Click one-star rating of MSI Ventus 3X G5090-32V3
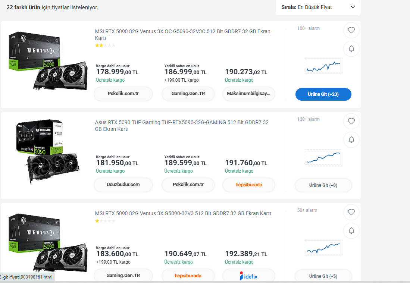The image size is (410, 283). (x=105, y=221)
